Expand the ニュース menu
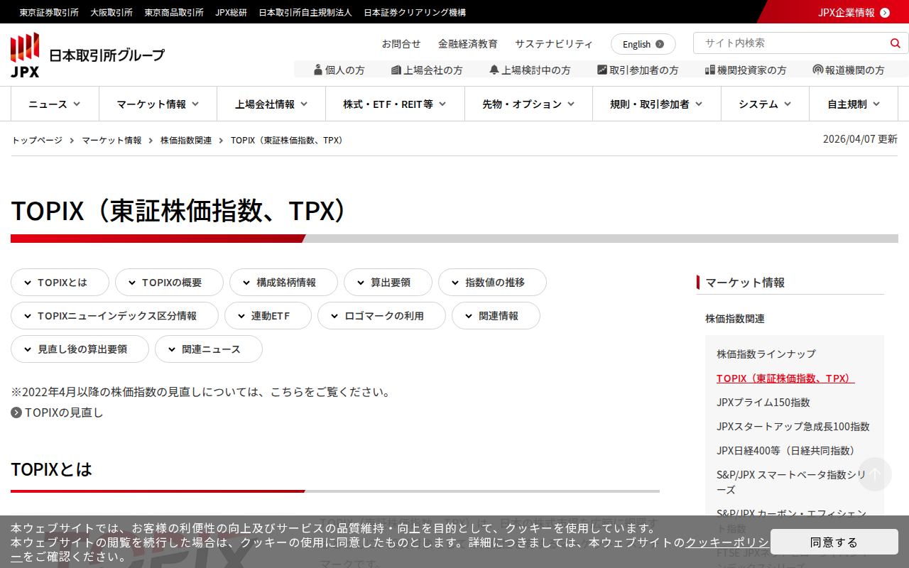This screenshot has width=909, height=568. [55, 104]
